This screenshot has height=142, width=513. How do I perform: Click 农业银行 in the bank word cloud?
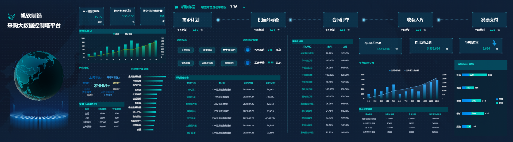point(102,86)
